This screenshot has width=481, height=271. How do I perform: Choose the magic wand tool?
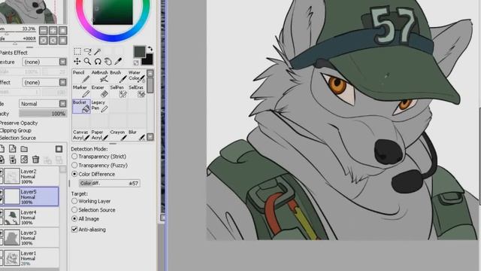98,51
